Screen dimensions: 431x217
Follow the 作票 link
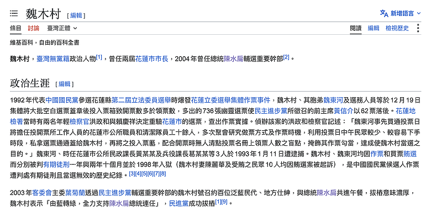click(377, 154)
